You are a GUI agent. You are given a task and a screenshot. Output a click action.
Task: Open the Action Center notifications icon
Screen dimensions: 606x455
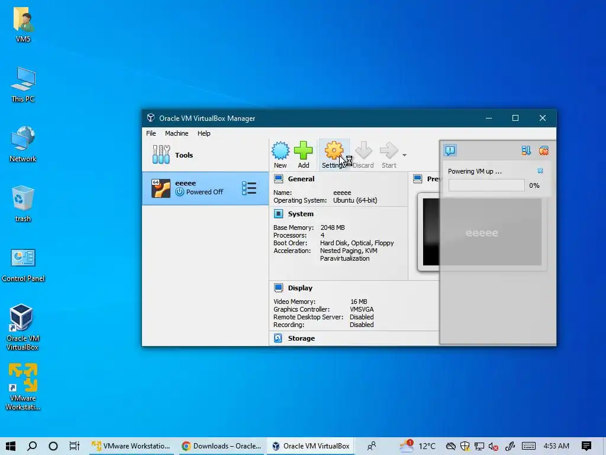point(586,446)
